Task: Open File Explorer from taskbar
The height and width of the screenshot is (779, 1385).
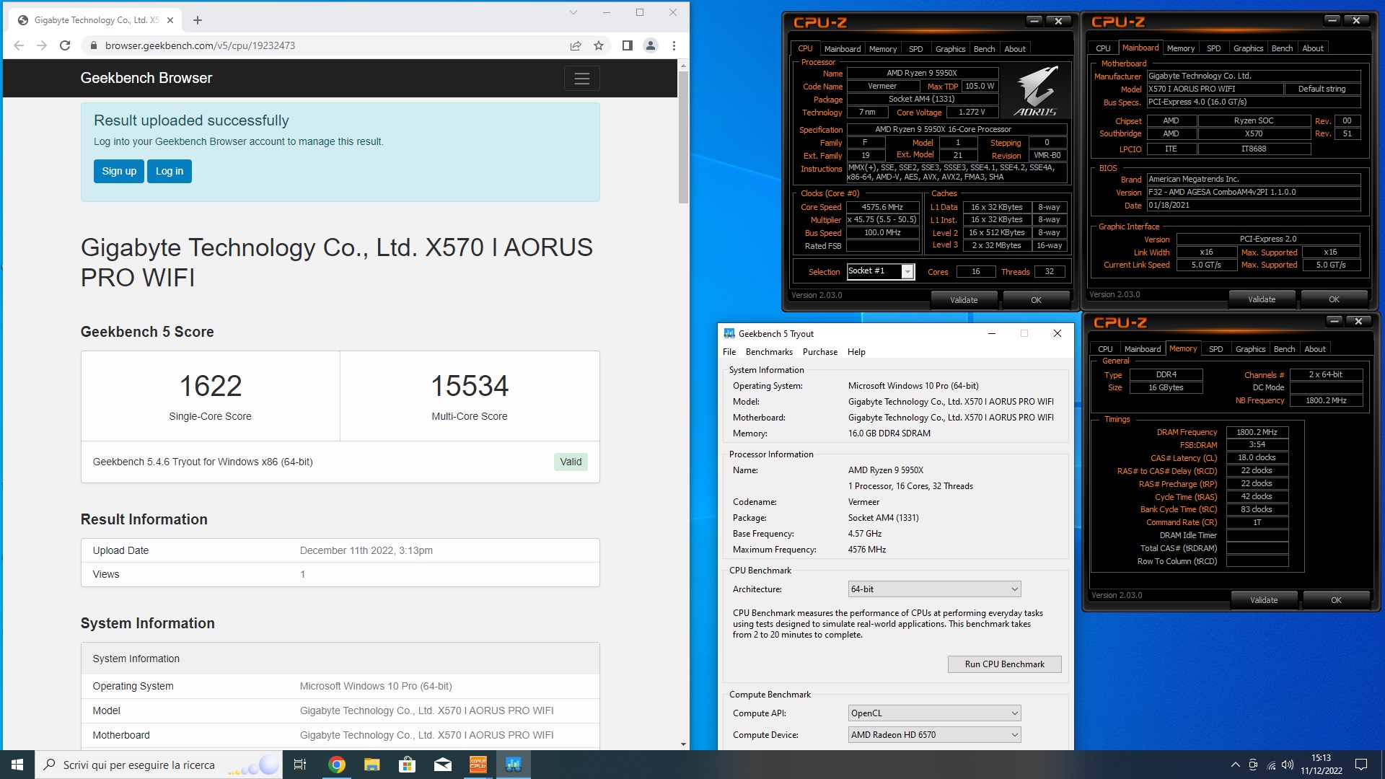Action: (x=371, y=765)
